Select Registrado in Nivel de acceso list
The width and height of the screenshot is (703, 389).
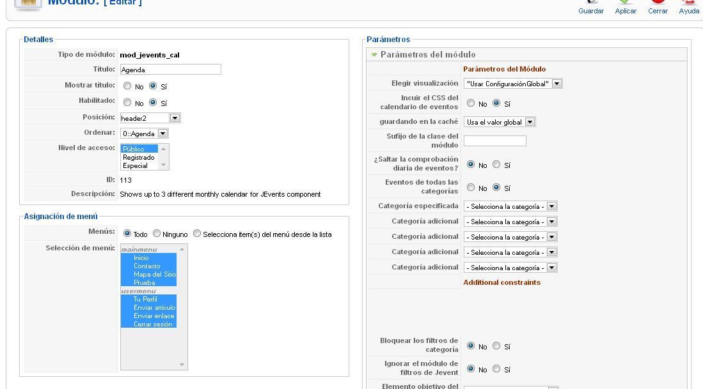pos(139,157)
